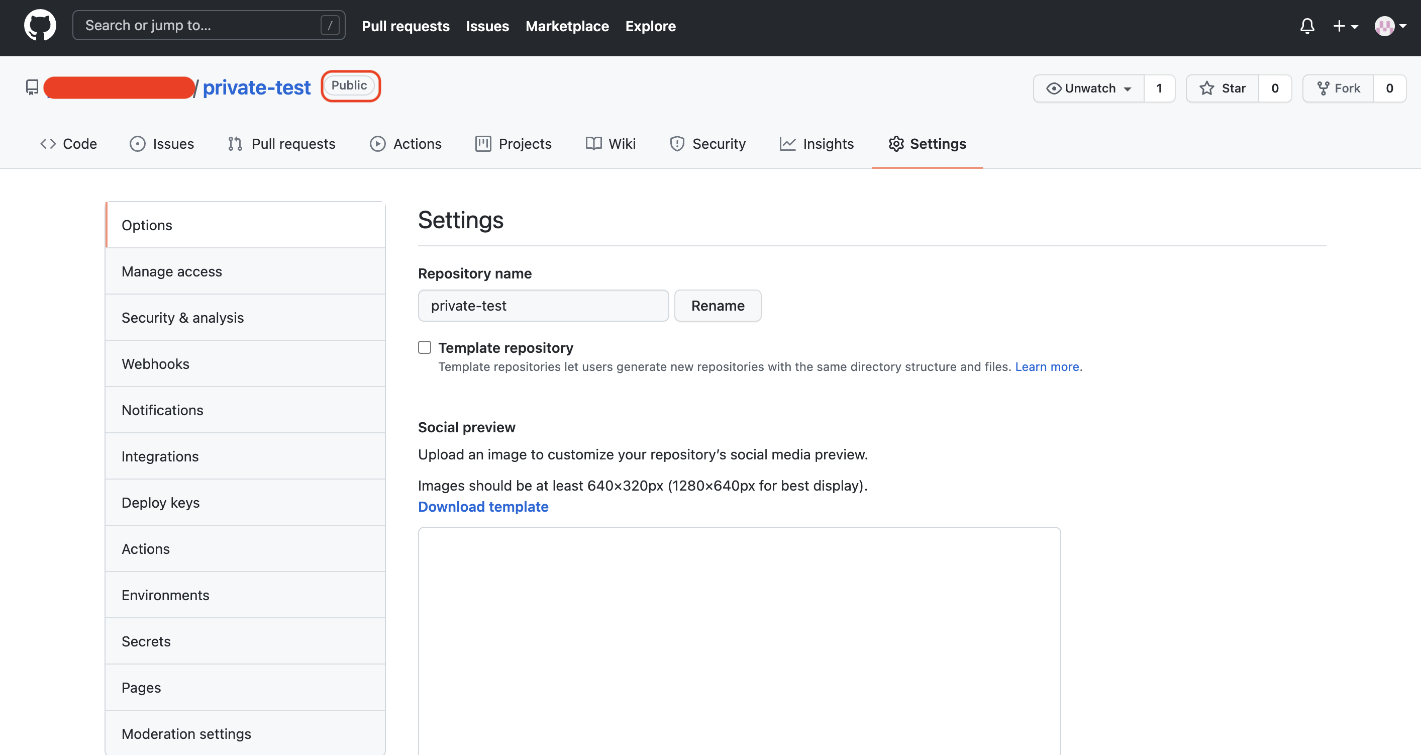Open the profile avatar dropdown
Viewport: 1421px width, 755px height.
click(x=1389, y=26)
